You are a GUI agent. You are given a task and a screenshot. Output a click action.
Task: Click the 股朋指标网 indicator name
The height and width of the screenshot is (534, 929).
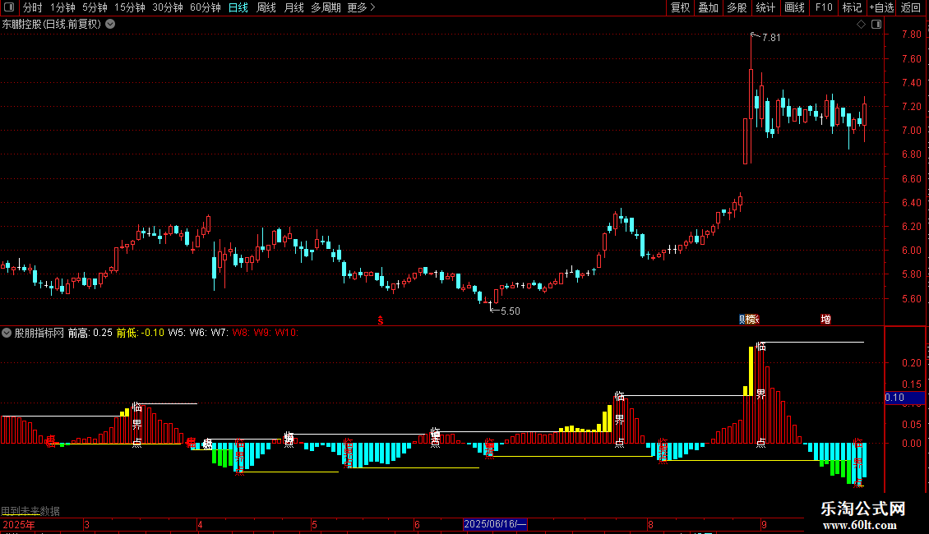39,333
